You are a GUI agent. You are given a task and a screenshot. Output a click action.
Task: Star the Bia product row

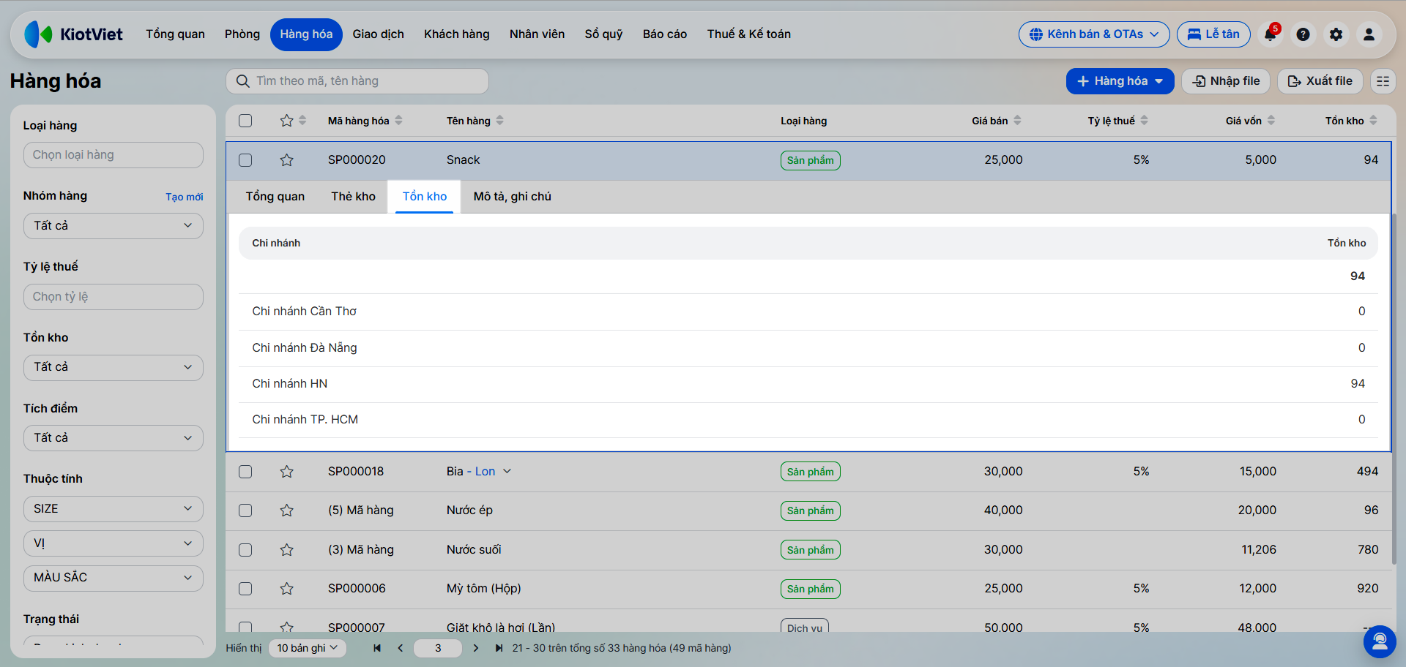click(286, 472)
